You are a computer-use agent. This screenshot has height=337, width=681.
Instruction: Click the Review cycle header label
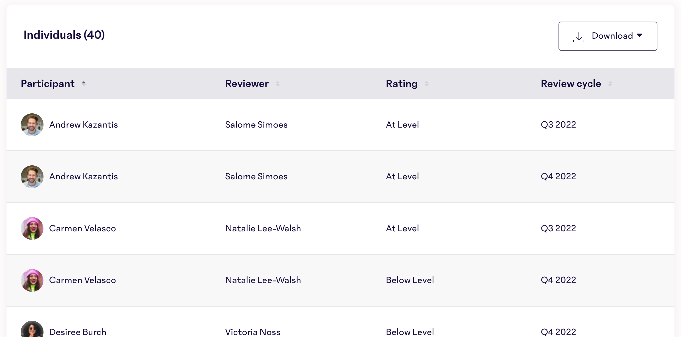point(571,84)
